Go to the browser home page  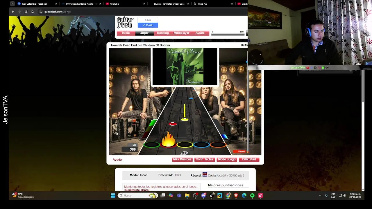pos(33,12)
